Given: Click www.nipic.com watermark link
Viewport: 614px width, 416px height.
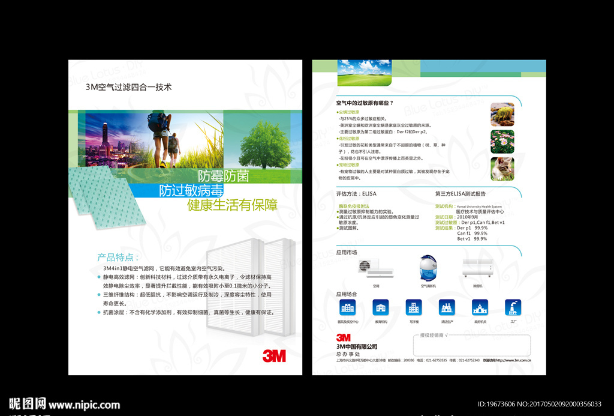Looking at the screenshot, I should click(84, 405).
